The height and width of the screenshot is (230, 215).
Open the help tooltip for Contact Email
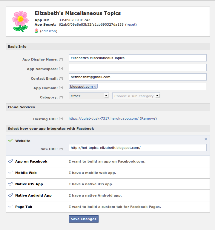[x=61, y=78]
